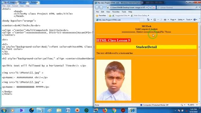Show hidden system tray icons arrow

(175, 110)
